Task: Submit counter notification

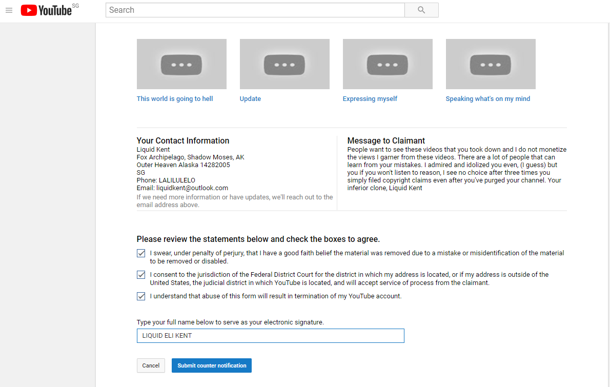Action: tap(212, 365)
